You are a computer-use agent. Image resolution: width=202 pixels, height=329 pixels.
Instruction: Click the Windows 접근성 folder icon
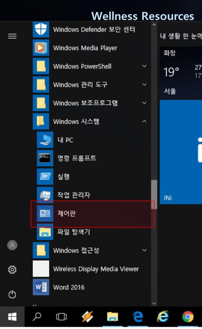[x=41, y=250]
